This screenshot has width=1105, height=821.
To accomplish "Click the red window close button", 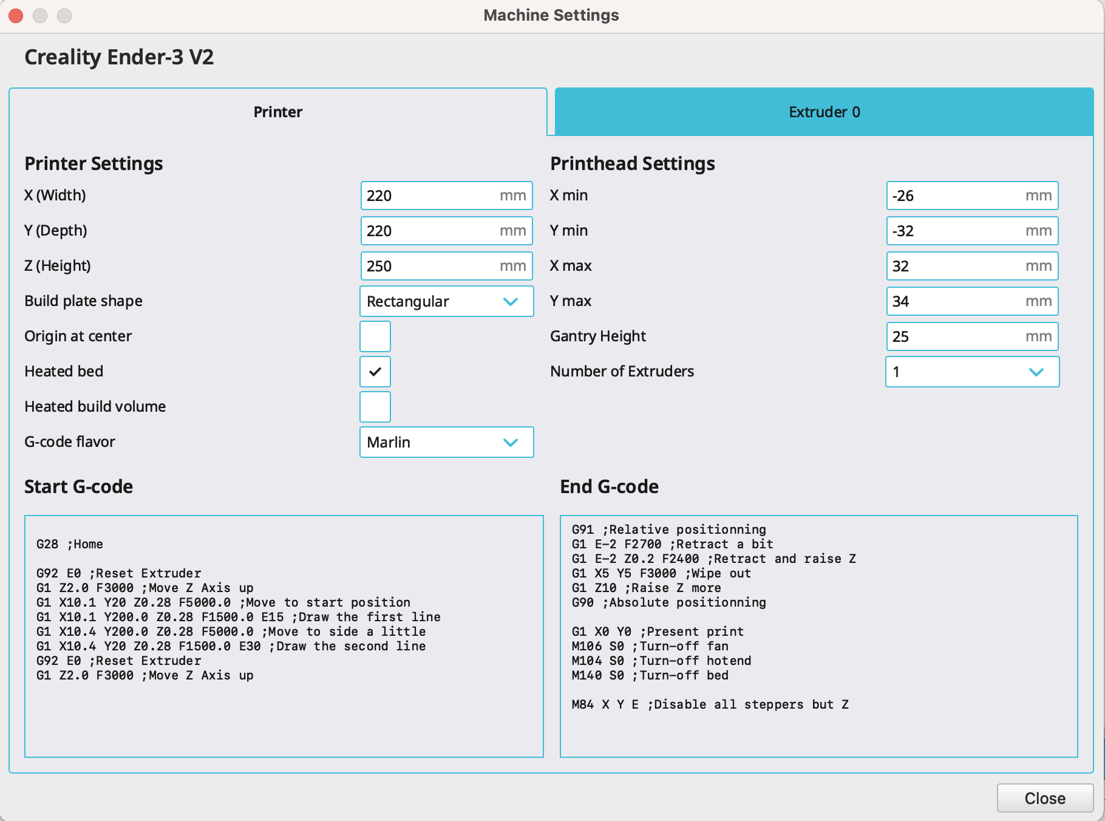I will coord(16,15).
